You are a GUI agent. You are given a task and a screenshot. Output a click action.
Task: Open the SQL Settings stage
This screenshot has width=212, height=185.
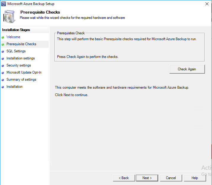16,51
